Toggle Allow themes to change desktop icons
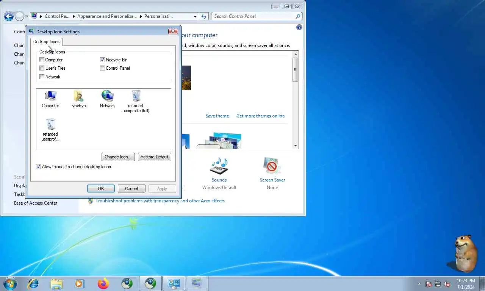 point(38,167)
